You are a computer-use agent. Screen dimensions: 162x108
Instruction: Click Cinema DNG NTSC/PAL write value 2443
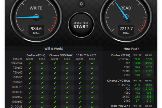(137, 85)
